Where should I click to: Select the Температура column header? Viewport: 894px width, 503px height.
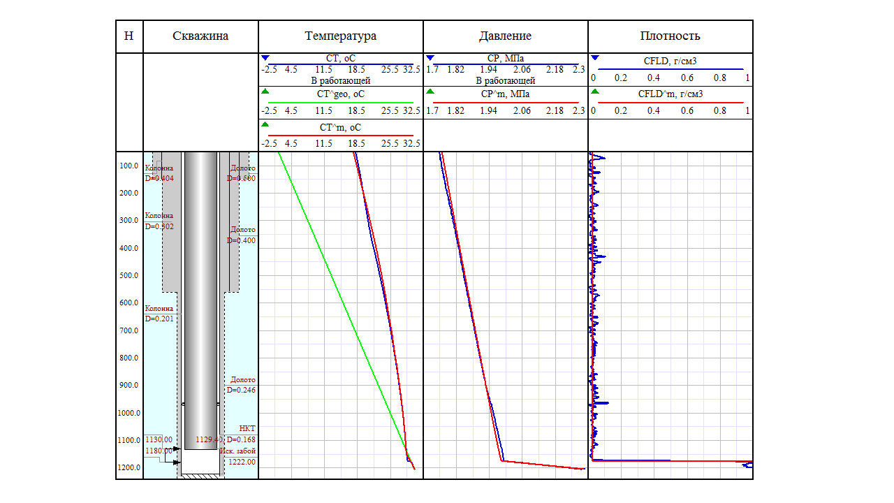point(340,36)
